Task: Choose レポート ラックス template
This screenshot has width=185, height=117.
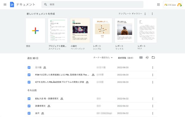Action: click(x=124, y=30)
